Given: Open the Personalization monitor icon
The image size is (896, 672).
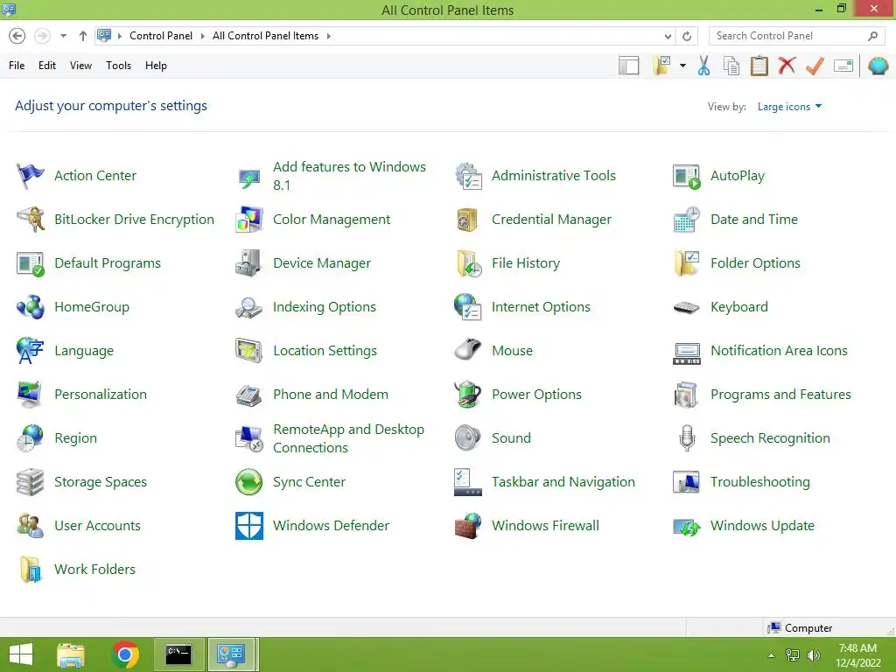Looking at the screenshot, I should coord(31,395).
